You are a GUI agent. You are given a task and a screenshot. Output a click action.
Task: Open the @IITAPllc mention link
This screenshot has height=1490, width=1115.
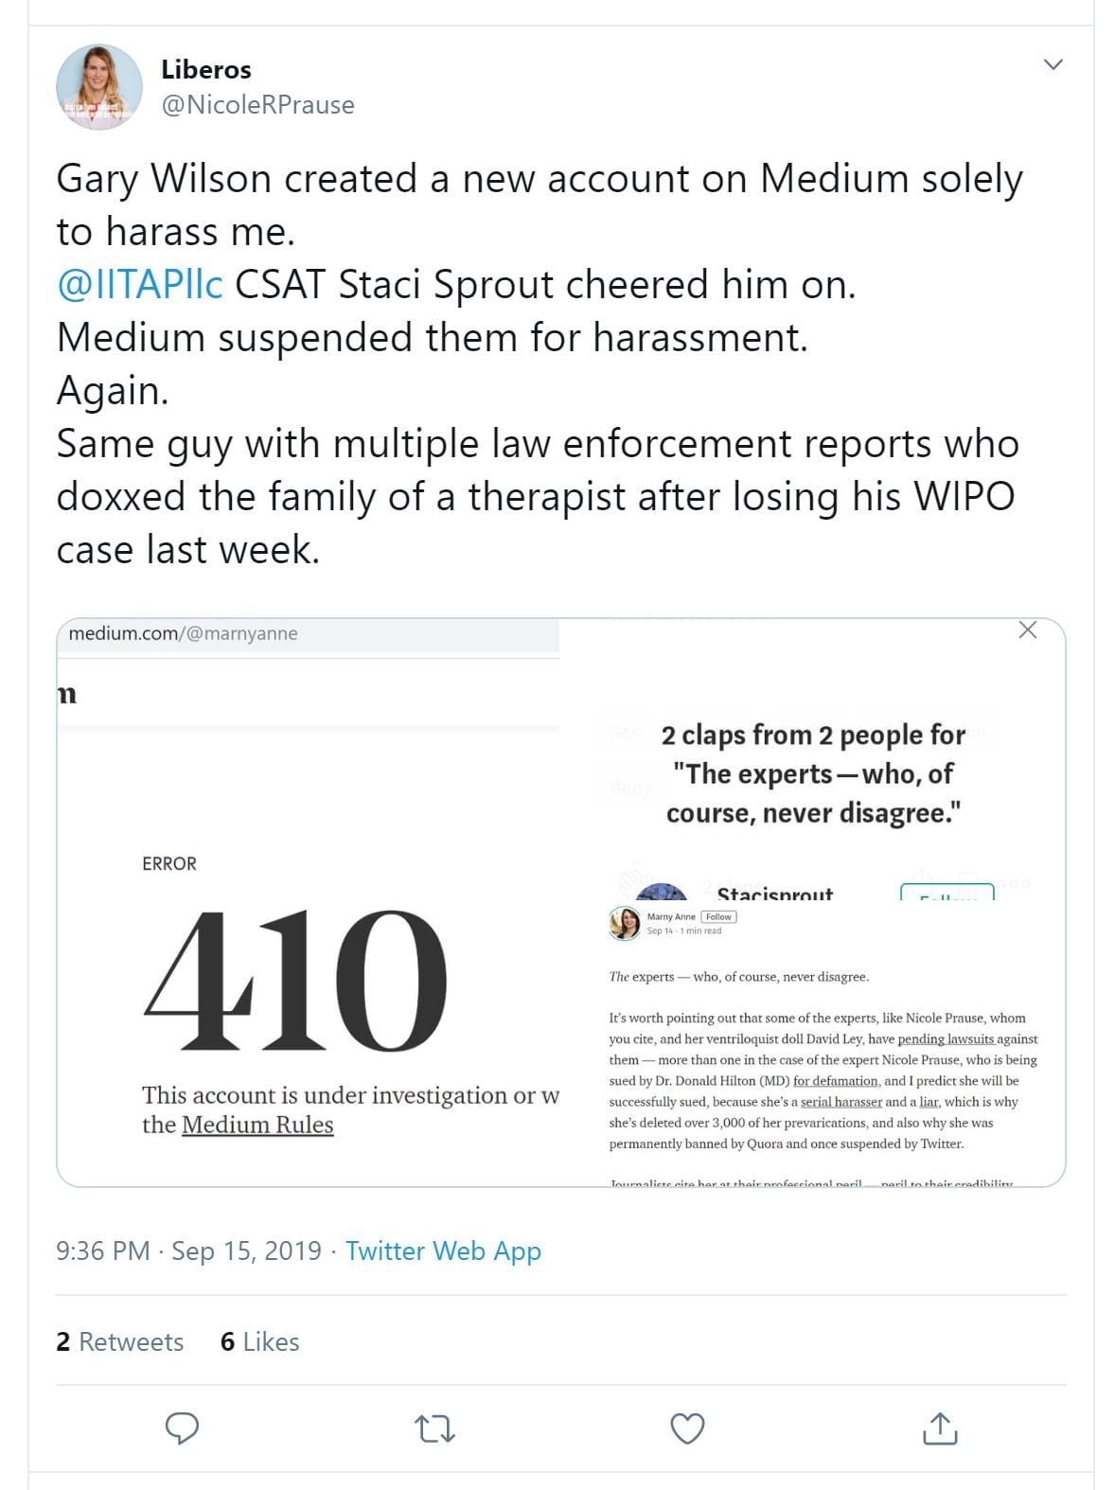(x=140, y=285)
